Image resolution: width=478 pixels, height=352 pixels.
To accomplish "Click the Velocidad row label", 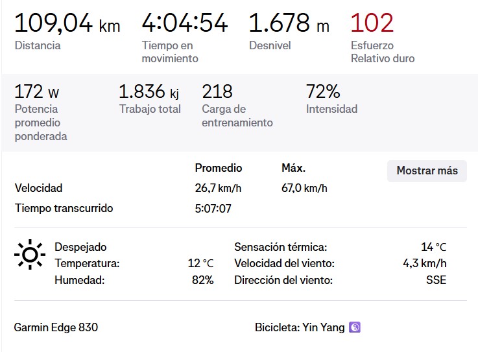I will coord(38,188).
